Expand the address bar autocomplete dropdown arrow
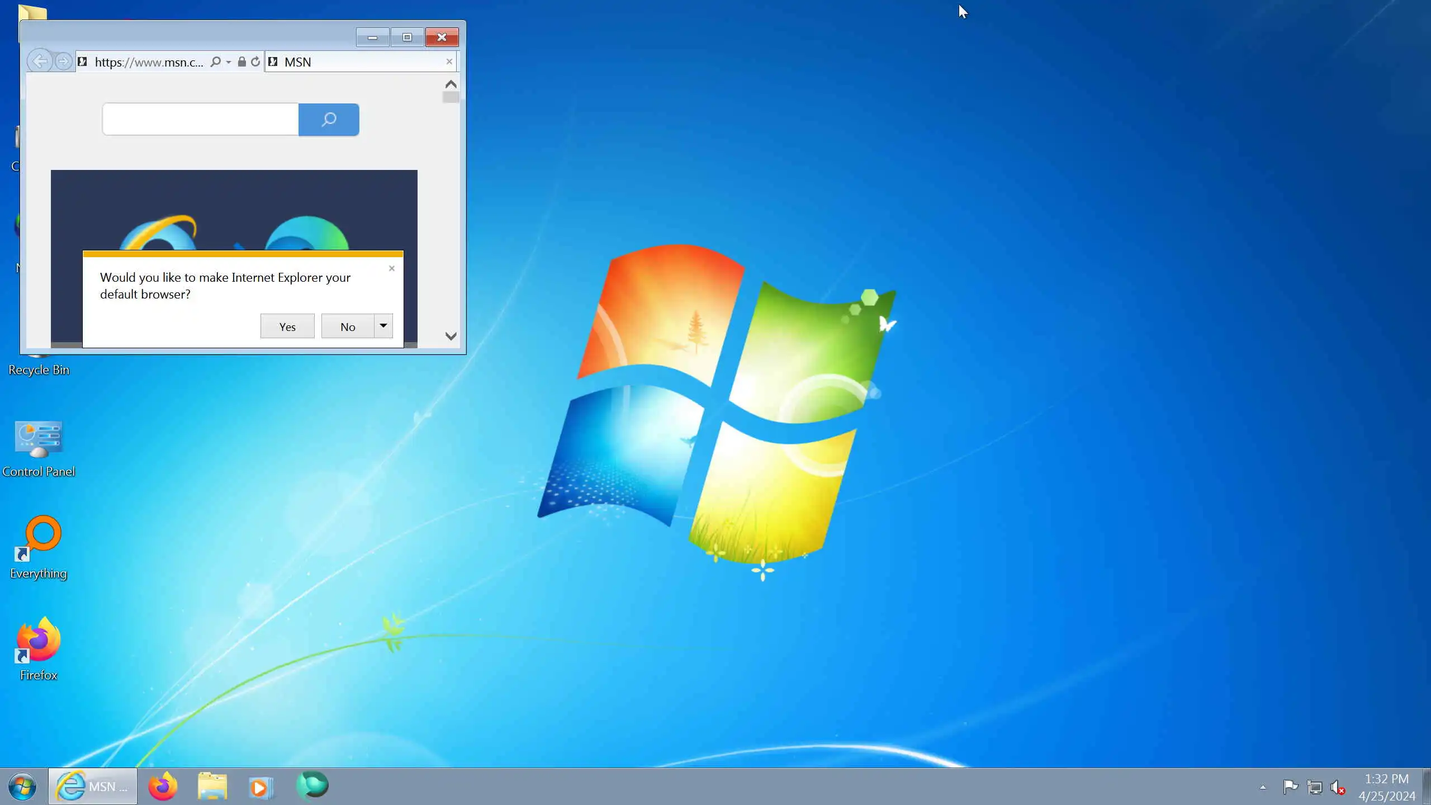The width and height of the screenshot is (1431, 805). (229, 62)
